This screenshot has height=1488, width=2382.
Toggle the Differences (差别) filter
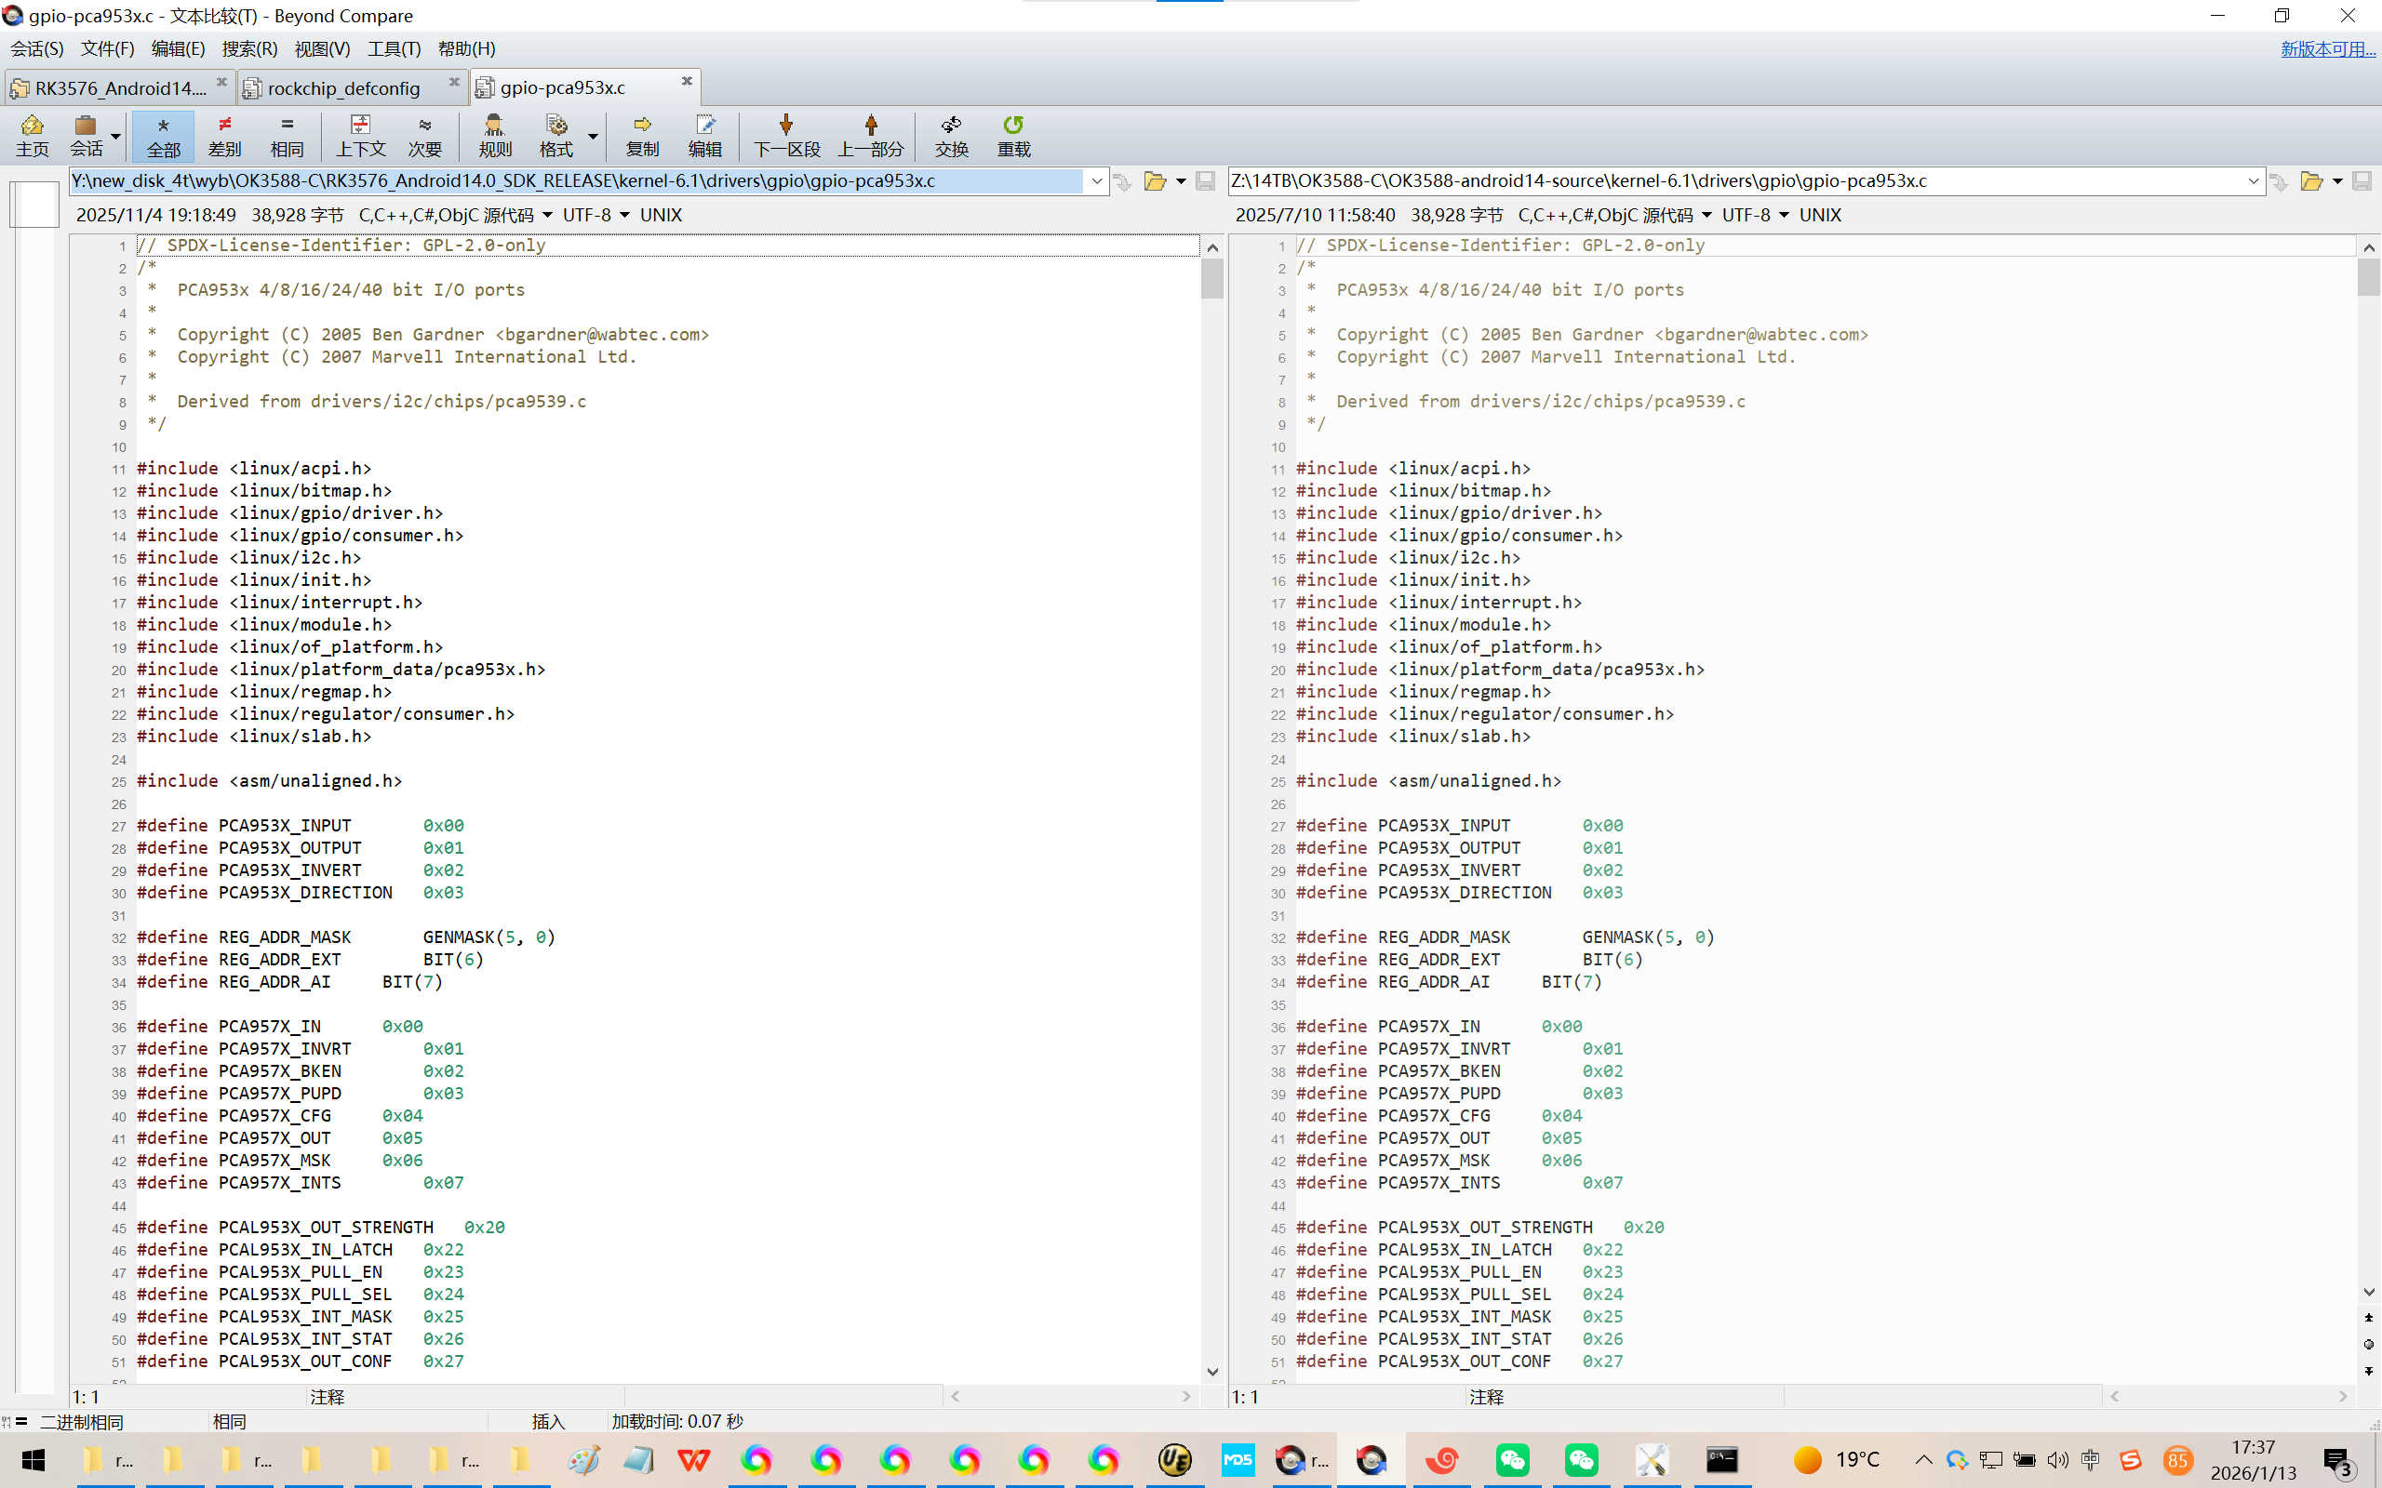coord(224,135)
